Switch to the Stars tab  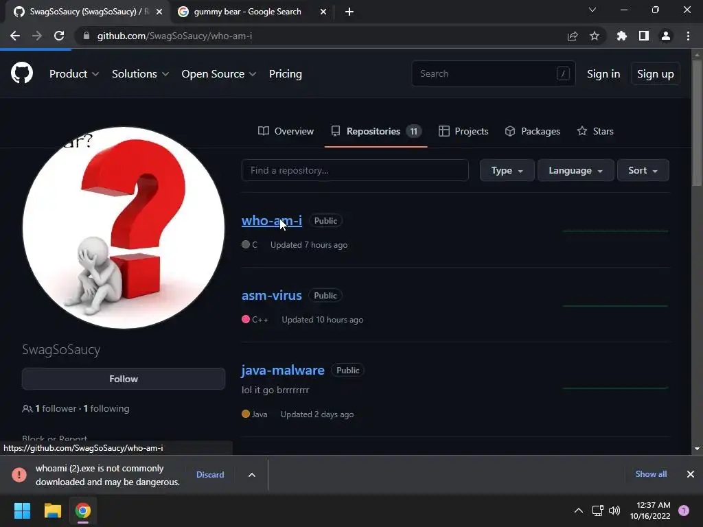click(595, 131)
